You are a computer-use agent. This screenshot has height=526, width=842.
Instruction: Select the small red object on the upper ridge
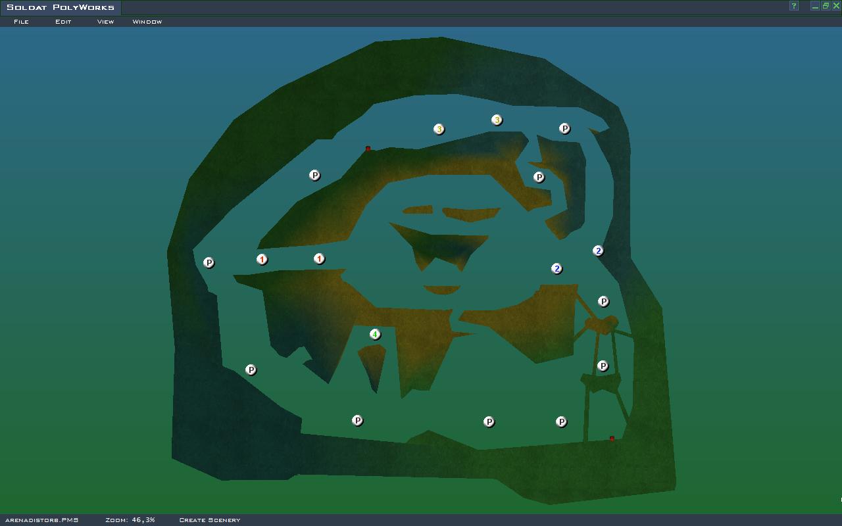tap(368, 149)
